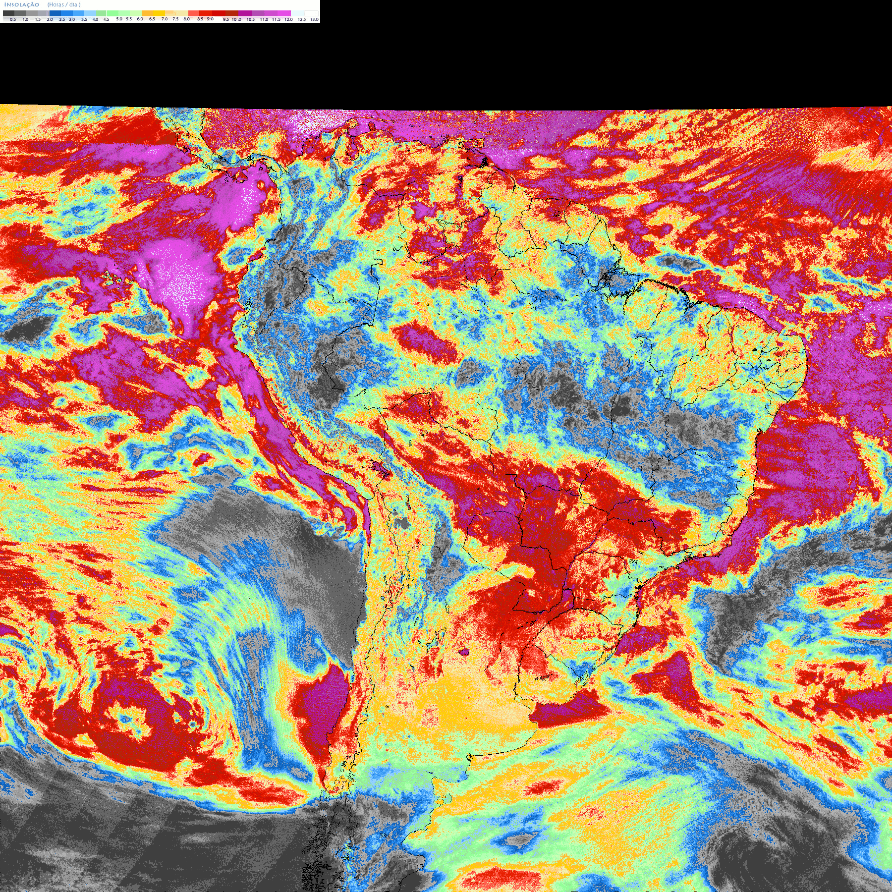Screen dimensions: 892x892
Task: Click the '9.5' legend value
Action: 226,19
